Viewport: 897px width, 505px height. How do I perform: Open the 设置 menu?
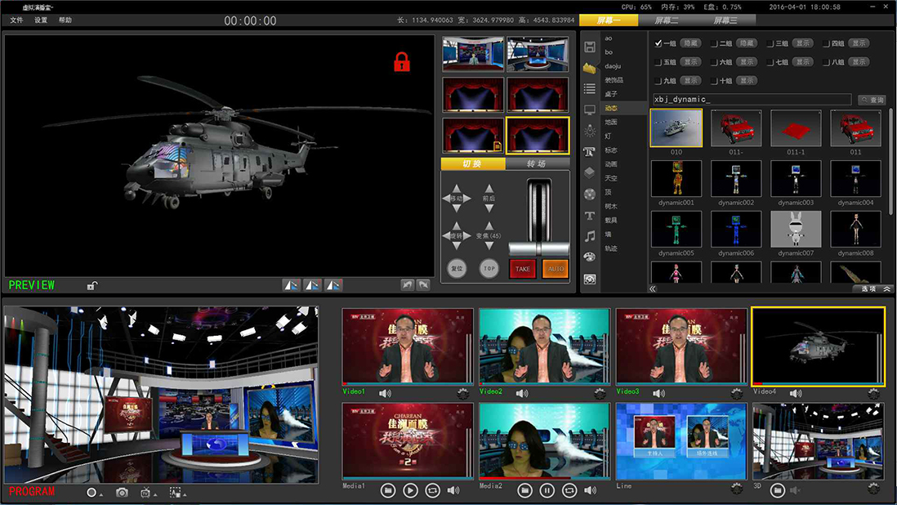point(41,20)
